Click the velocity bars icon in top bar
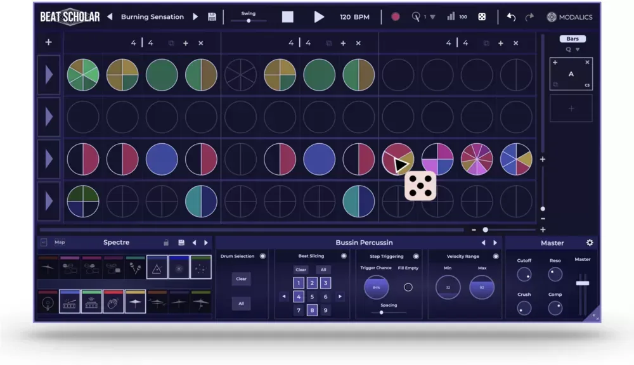Viewport: 634px width, 365px height. (451, 16)
